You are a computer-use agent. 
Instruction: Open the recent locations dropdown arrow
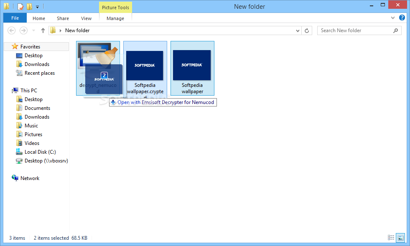33,30
